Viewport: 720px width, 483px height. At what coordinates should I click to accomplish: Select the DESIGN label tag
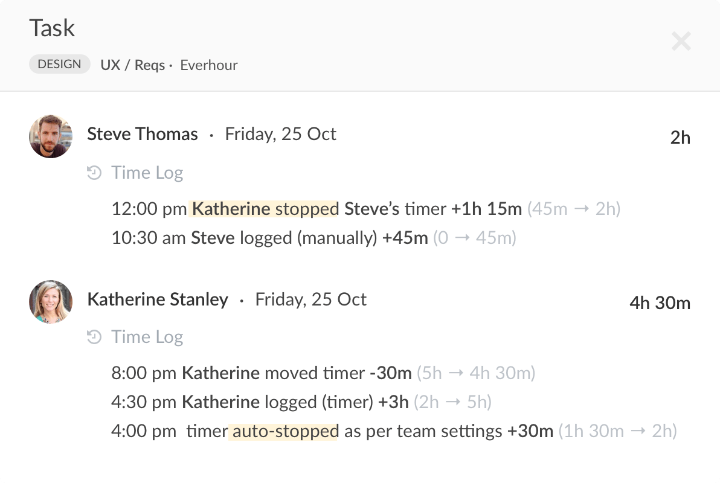(59, 64)
